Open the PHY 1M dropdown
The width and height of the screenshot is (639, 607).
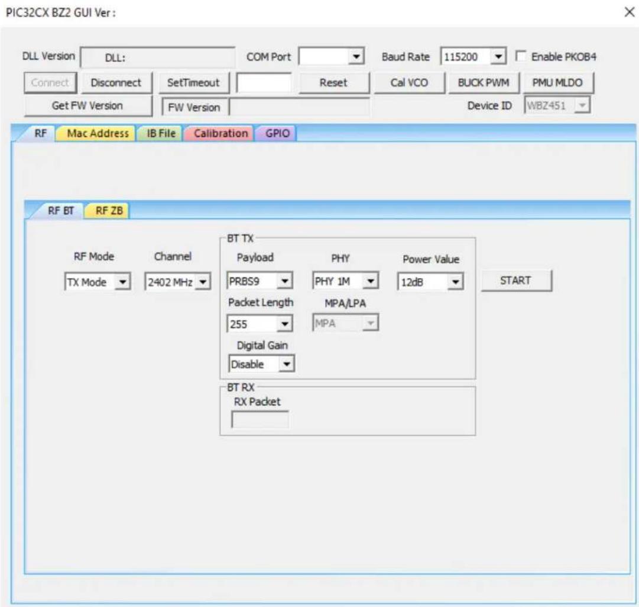pos(346,280)
